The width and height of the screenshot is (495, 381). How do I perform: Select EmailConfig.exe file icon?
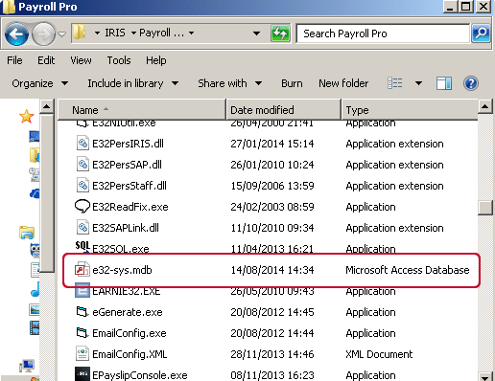[82, 333]
